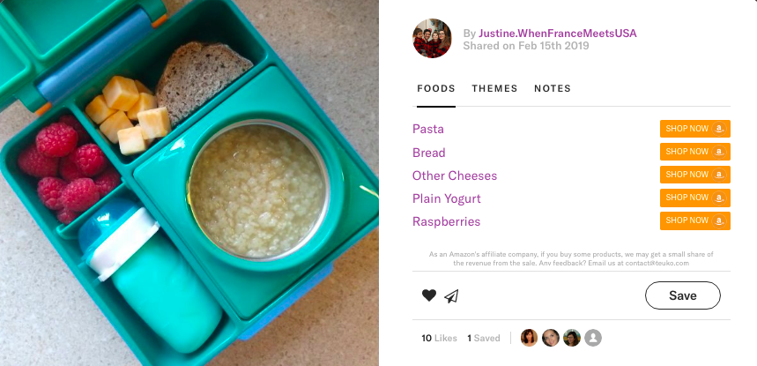This screenshot has height=366, width=757.
Task: Select the Foods tab
Action: coord(436,88)
